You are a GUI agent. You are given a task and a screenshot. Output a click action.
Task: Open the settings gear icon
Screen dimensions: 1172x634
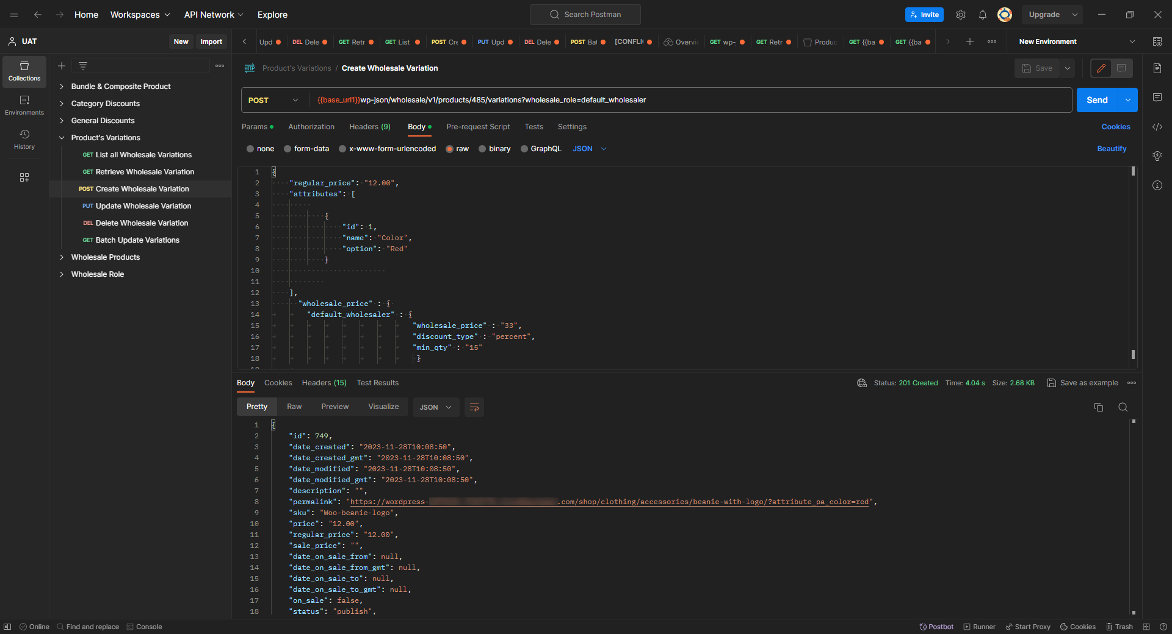(961, 15)
